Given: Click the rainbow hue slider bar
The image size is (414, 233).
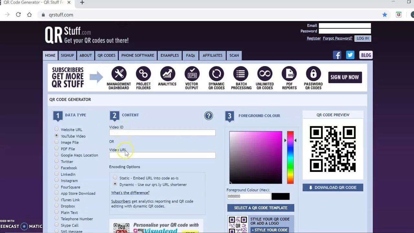Looking at the screenshot, I should 290,157.
